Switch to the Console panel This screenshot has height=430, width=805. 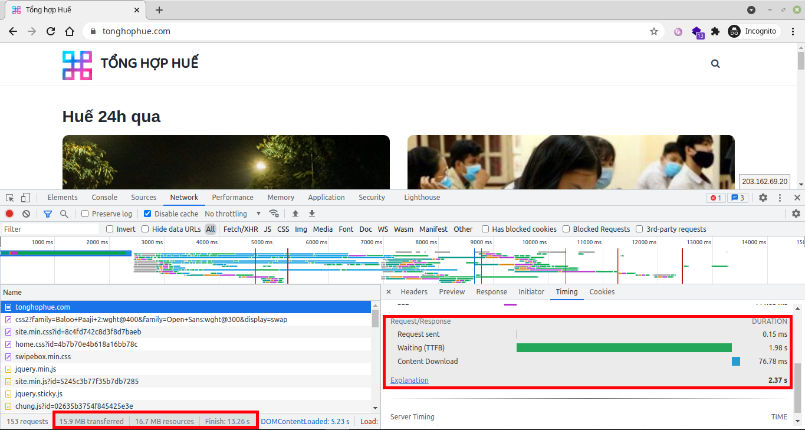coord(104,198)
